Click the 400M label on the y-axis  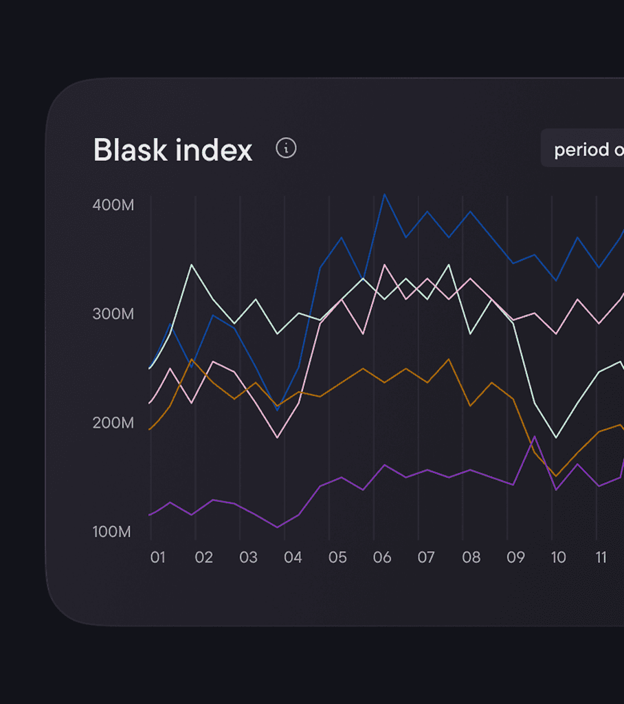pos(114,204)
